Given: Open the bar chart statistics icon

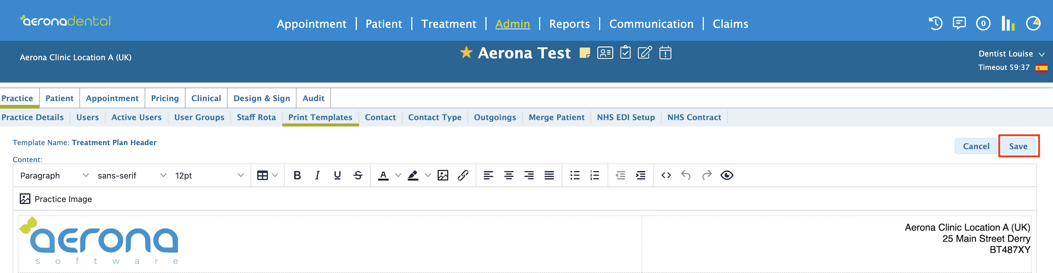Looking at the screenshot, I should [1008, 23].
